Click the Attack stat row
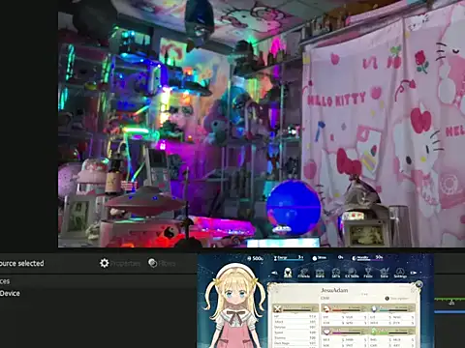This screenshot has width=465, height=348. 295,322
